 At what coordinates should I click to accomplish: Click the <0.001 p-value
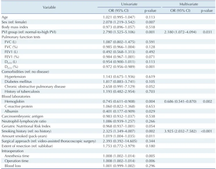[x=206, y=131]
